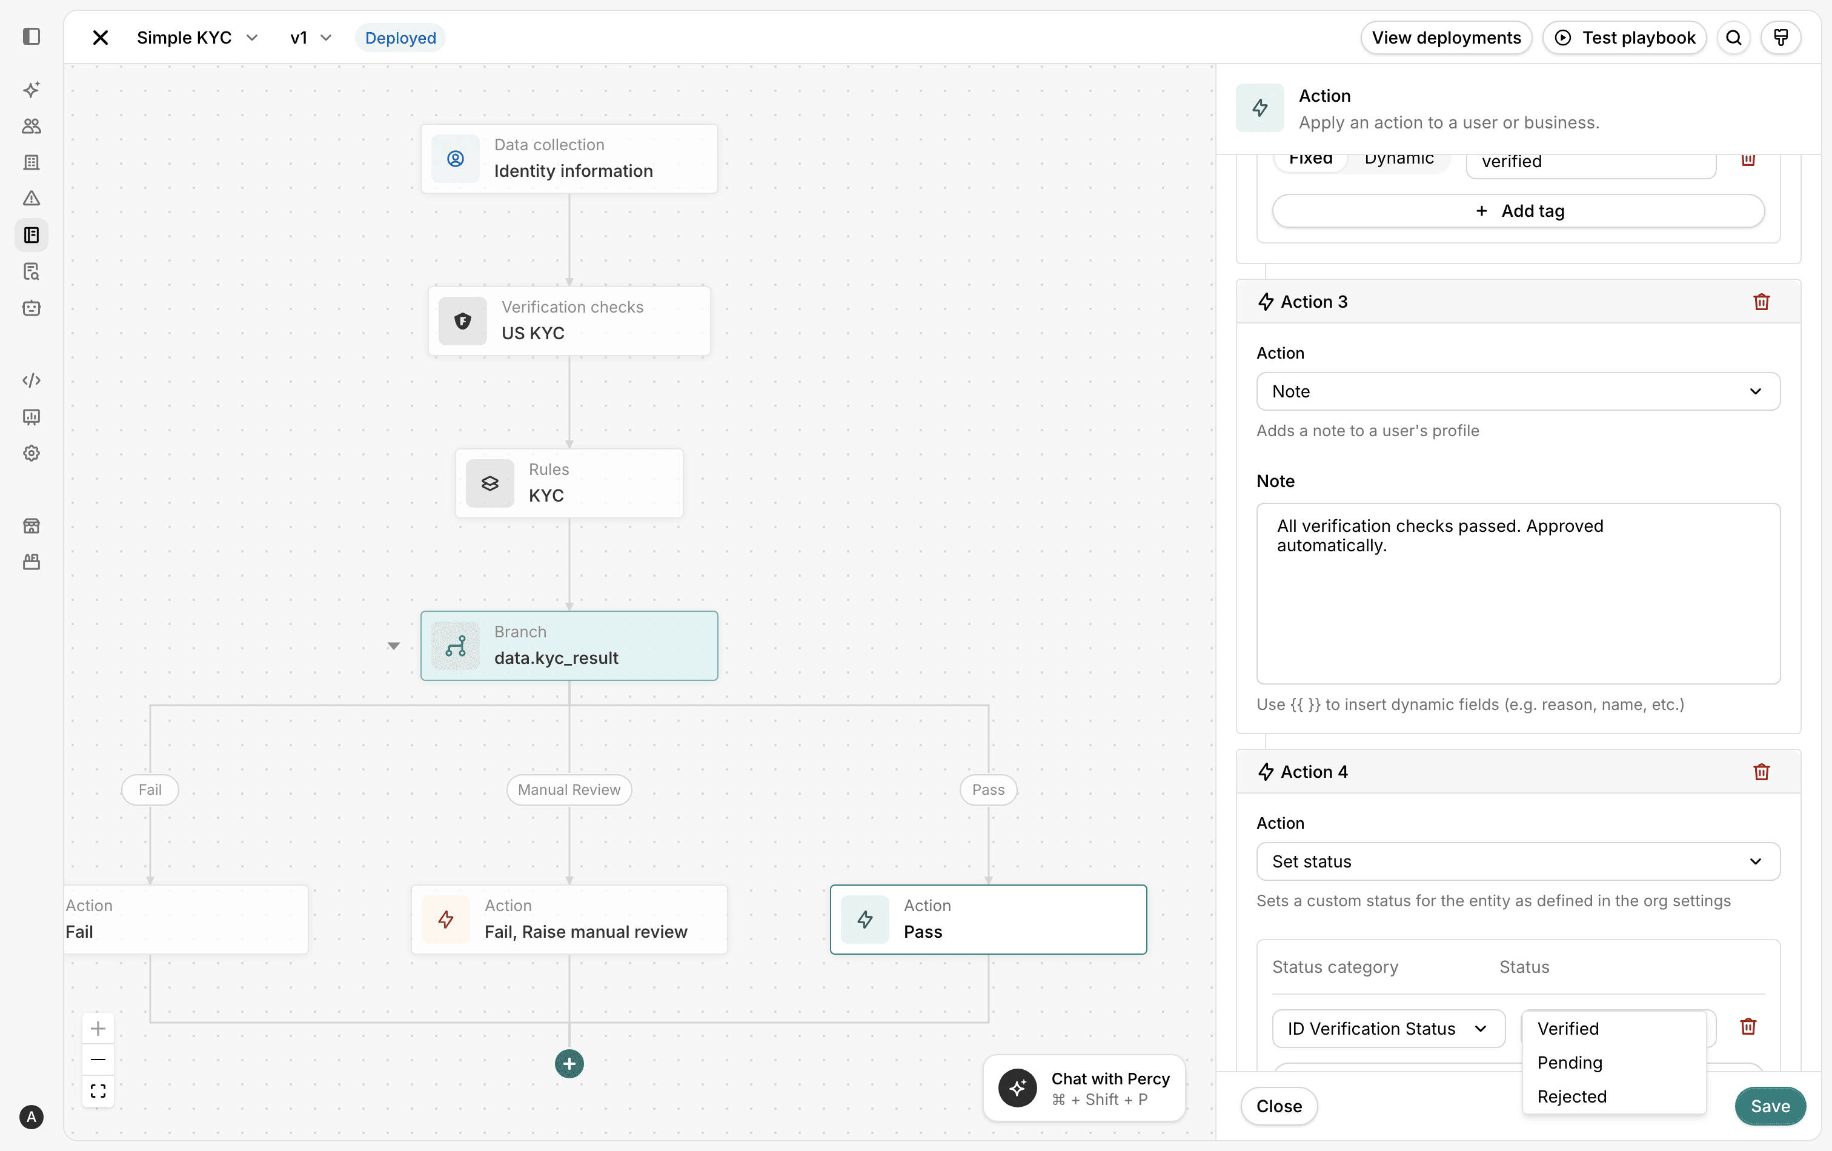Click the Add tag button

[1518, 211]
